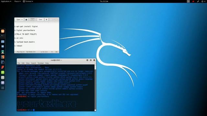Image resolution: width=207 pixels, height=116 pixels.
Task: Show all applications grid in dock
Action: pos(3,88)
